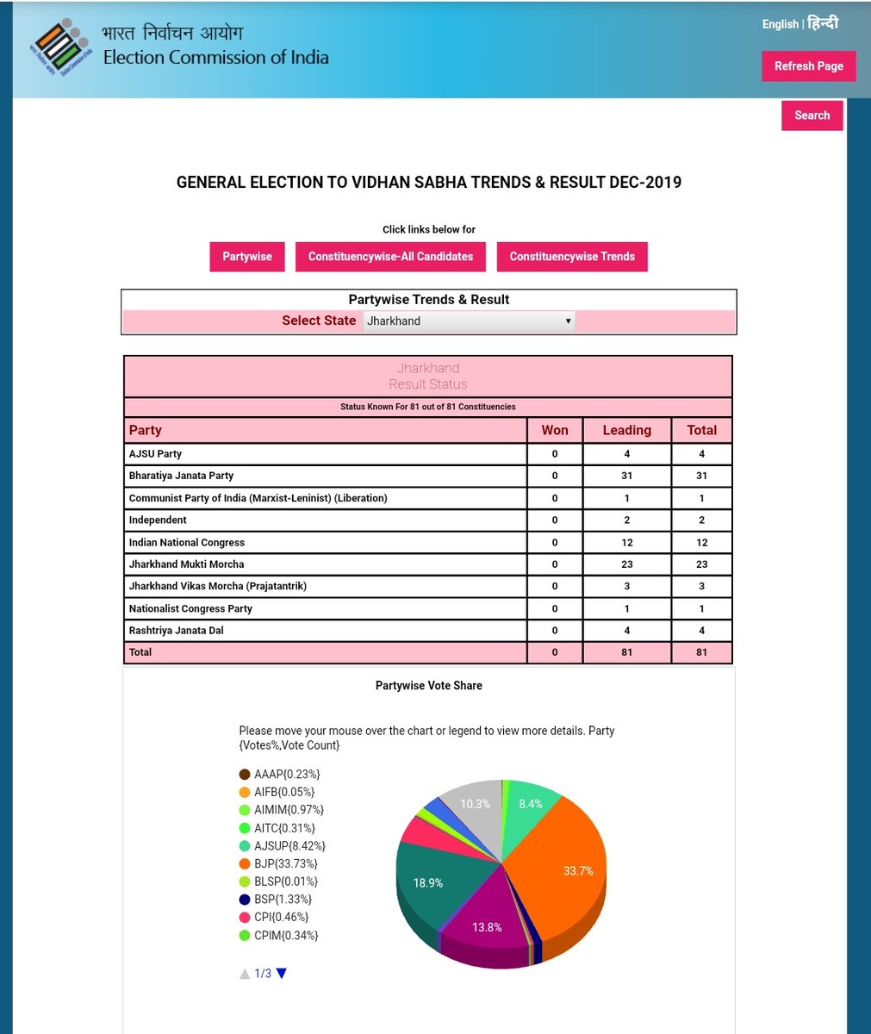The height and width of the screenshot is (1034, 871).
Task: Switch language to English
Action: pyautogui.click(x=780, y=24)
